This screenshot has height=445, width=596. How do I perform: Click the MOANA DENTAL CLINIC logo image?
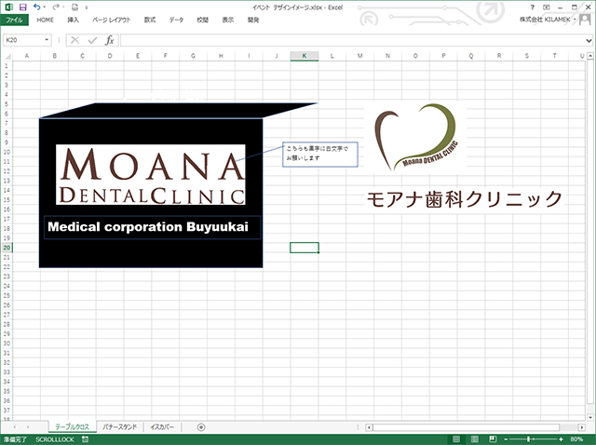click(151, 175)
